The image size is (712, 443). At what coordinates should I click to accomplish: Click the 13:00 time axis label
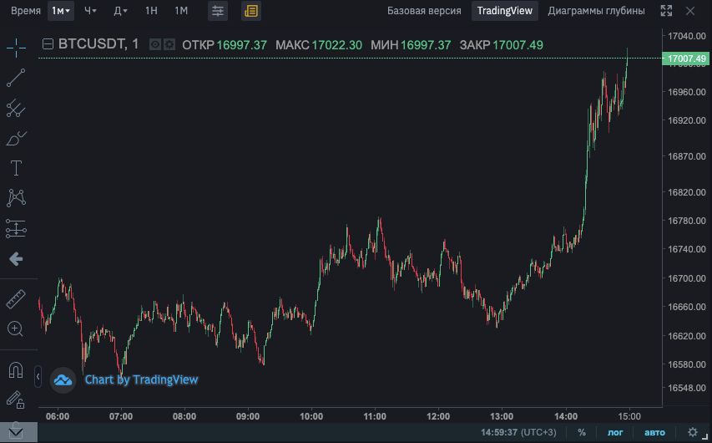[502, 416]
